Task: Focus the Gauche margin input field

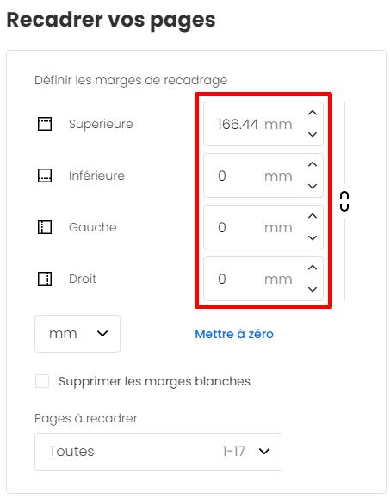Action: pos(263,227)
